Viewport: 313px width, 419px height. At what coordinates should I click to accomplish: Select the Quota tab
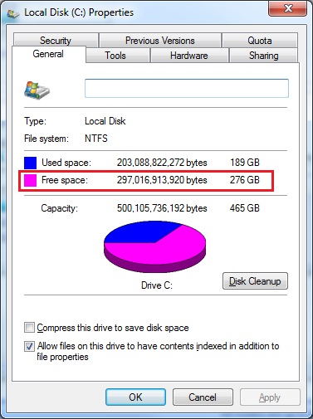(260, 41)
